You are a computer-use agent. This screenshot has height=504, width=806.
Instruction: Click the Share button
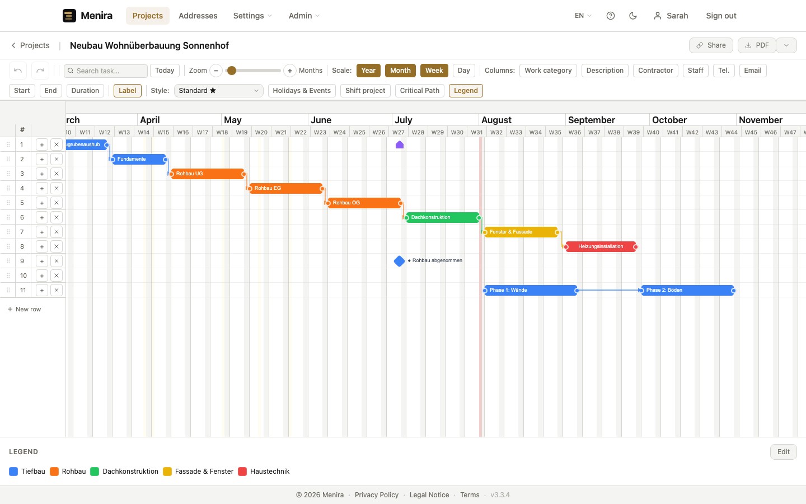pyautogui.click(x=711, y=45)
